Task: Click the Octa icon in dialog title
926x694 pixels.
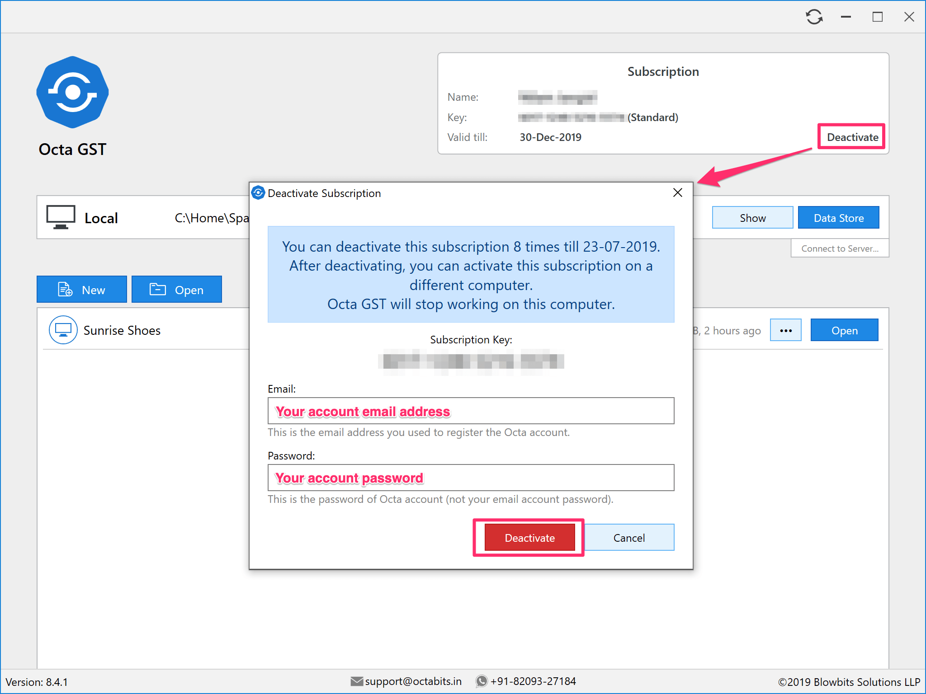Action: point(258,193)
